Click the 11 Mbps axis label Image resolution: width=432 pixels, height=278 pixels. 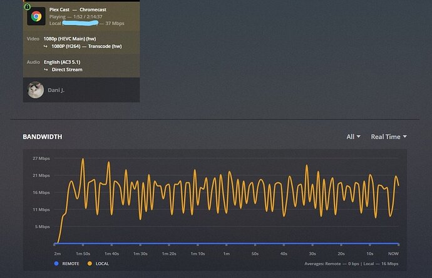41,209
